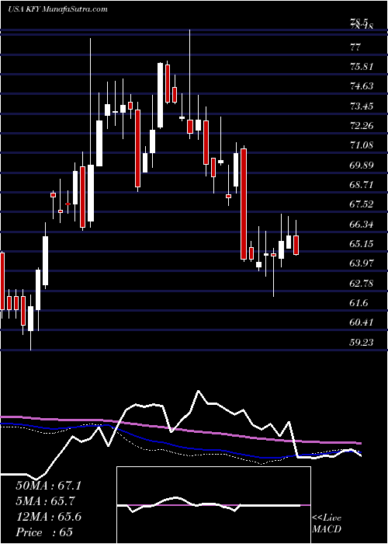This screenshot has height=544, width=388.
Task: Select the 77 price axis label
Action: [355, 47]
